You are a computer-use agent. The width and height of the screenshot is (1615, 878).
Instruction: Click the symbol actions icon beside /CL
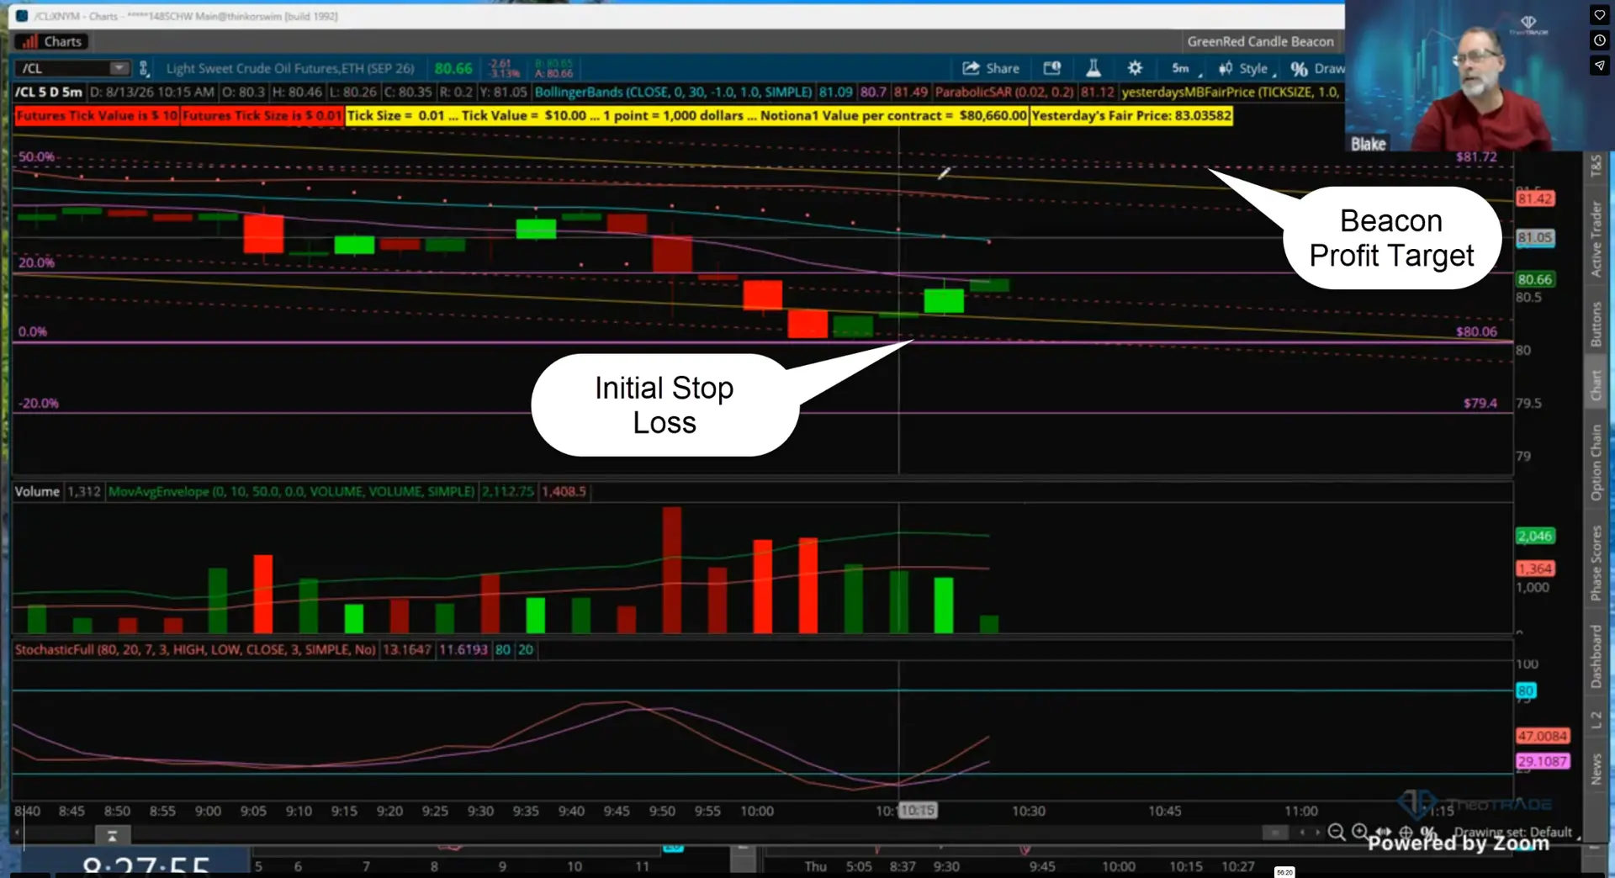144,68
